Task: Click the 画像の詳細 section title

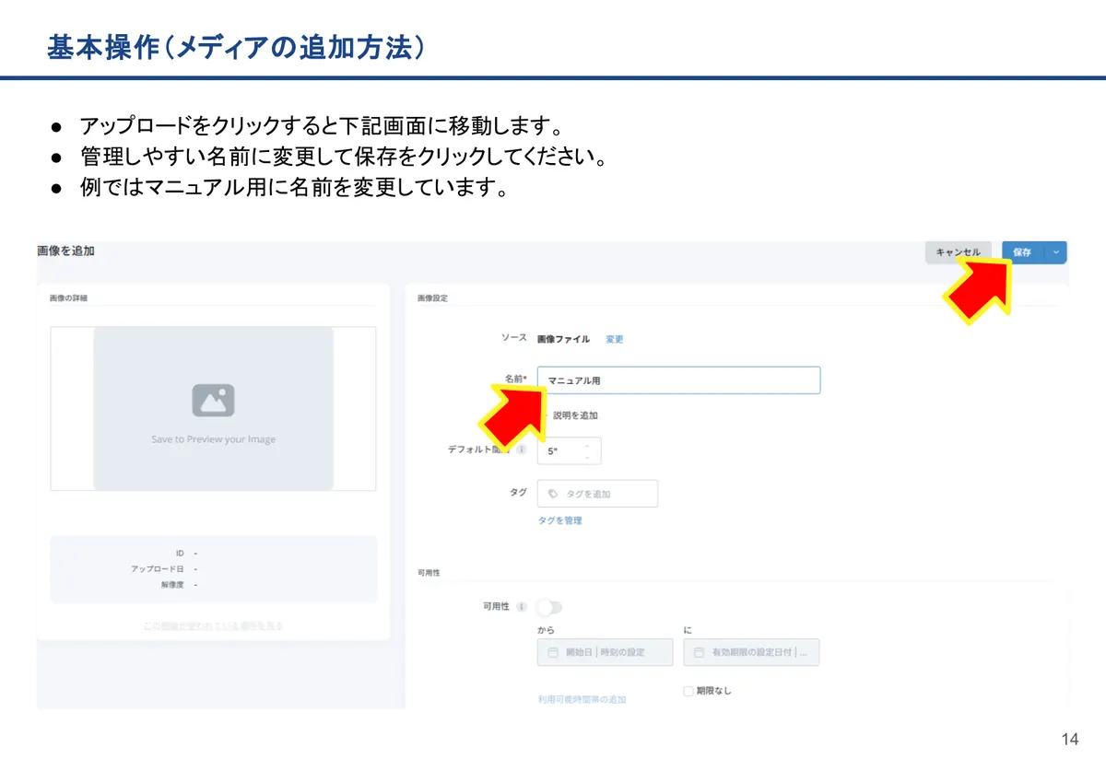Action: [69, 298]
